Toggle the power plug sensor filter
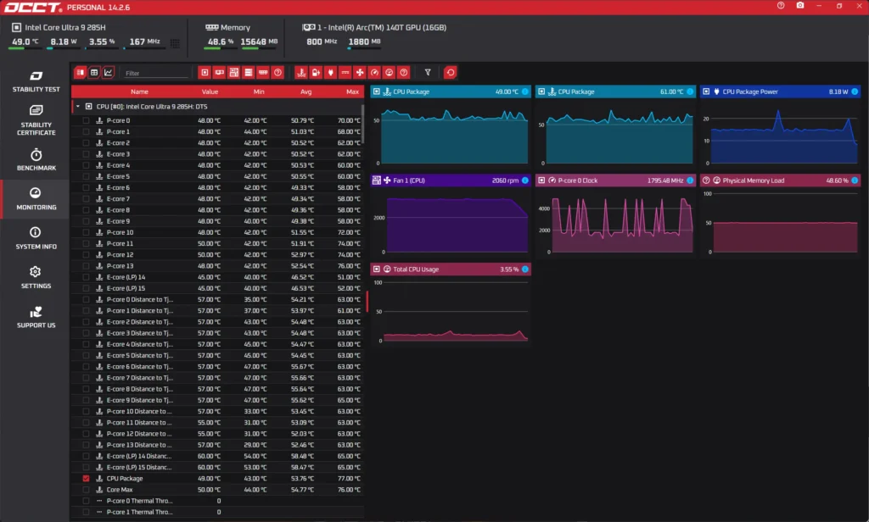Viewport: 869px width, 522px height. [x=330, y=73]
